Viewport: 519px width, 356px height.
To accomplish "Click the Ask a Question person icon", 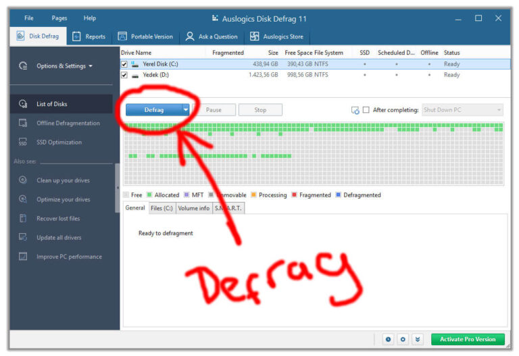I will pos(190,36).
